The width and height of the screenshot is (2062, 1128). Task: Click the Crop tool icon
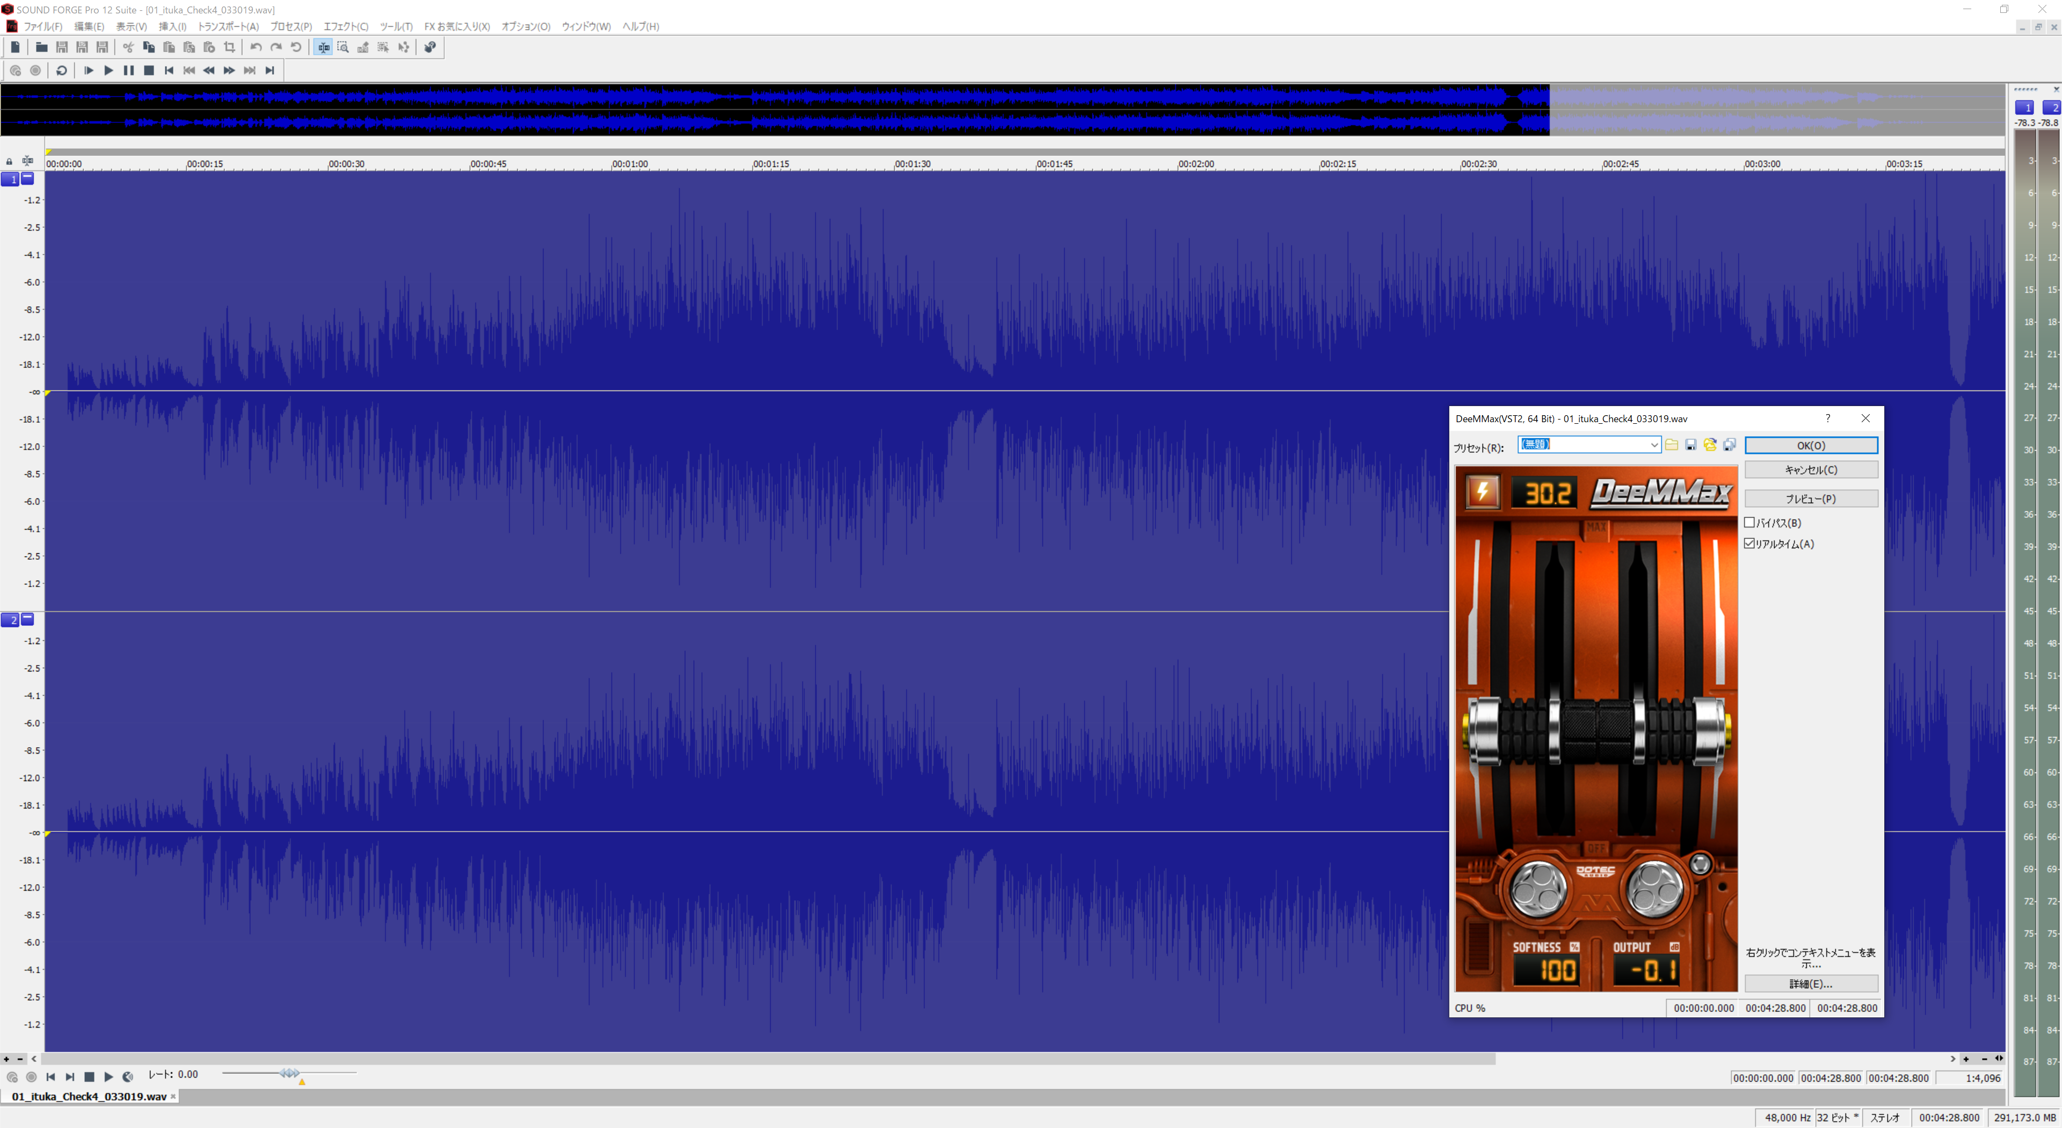(x=230, y=47)
